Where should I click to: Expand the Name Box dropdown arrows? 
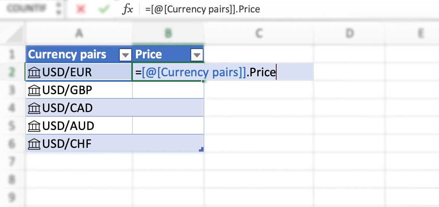pyautogui.click(x=59, y=9)
